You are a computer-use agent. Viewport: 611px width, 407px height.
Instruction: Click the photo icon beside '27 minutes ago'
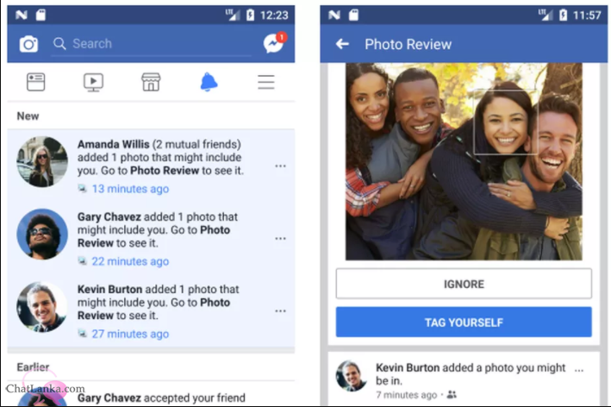[82, 334]
